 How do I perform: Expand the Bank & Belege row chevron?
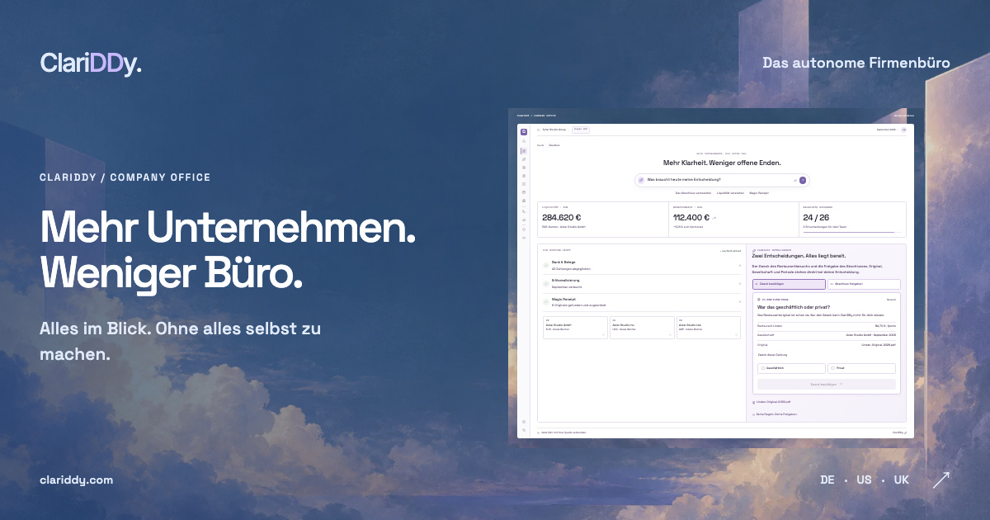click(x=740, y=265)
